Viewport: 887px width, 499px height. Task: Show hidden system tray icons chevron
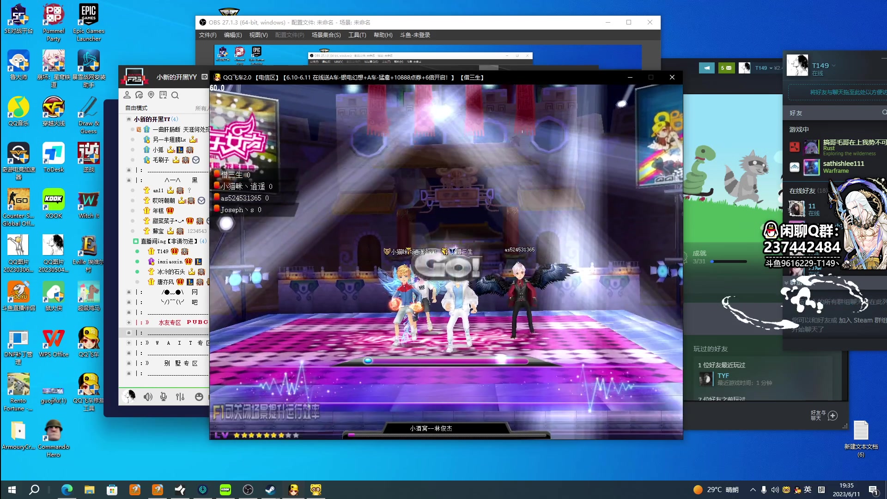point(753,490)
